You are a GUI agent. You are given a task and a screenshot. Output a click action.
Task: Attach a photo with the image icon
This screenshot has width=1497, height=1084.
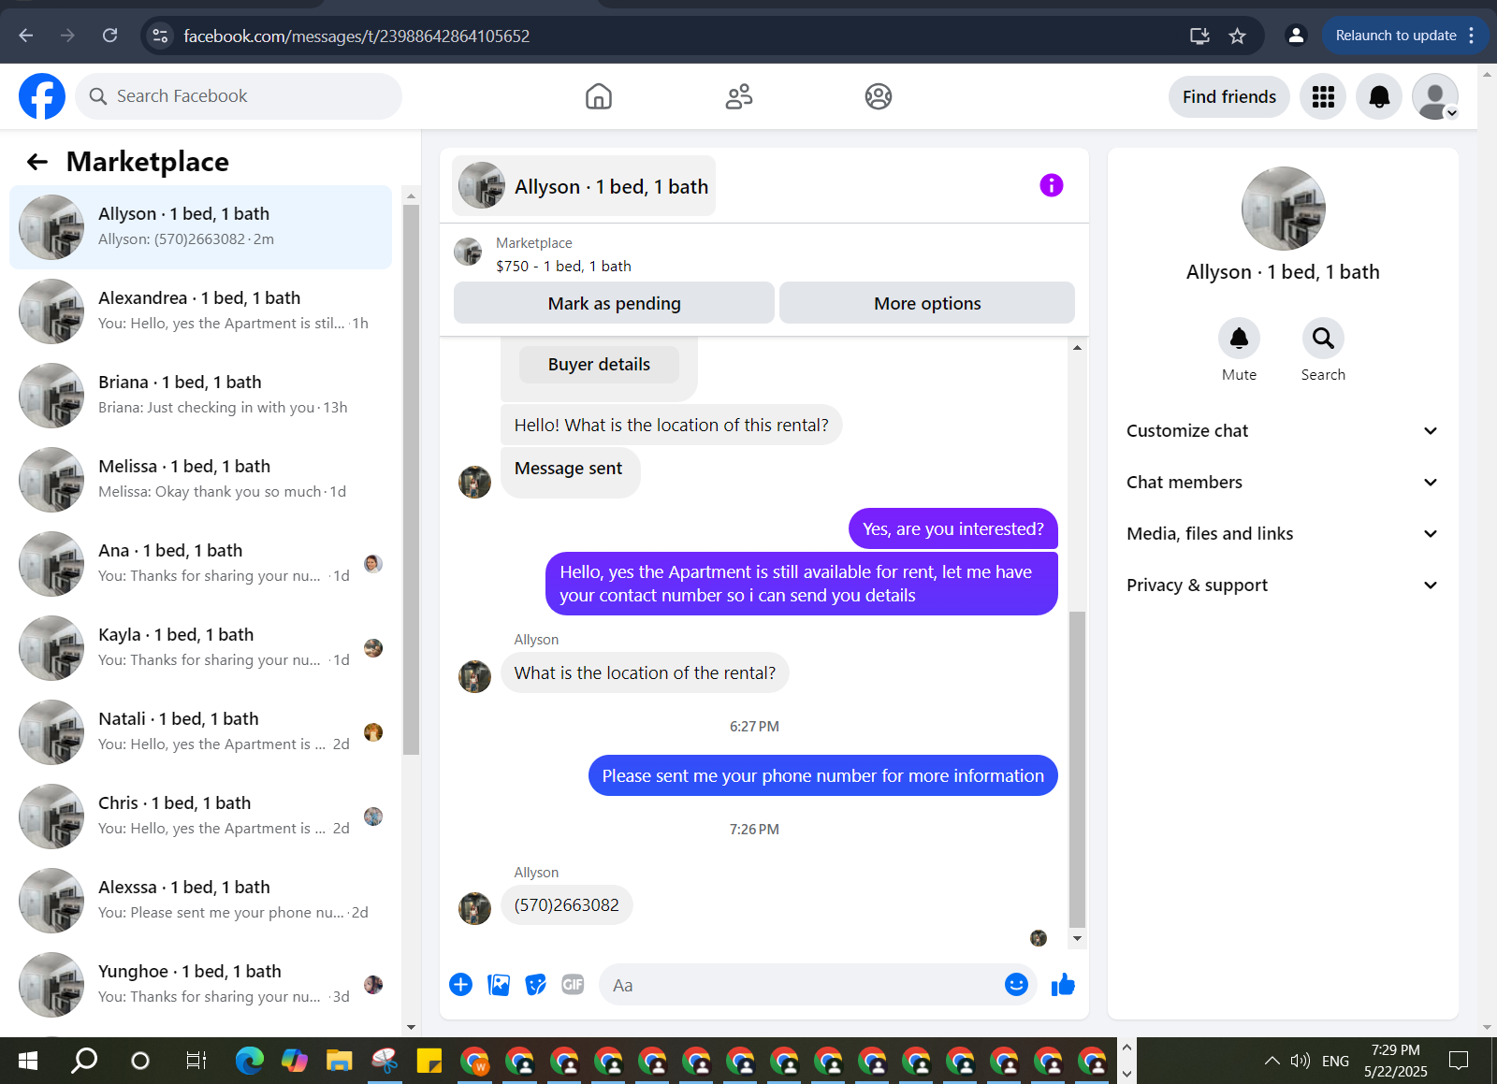pos(499,984)
